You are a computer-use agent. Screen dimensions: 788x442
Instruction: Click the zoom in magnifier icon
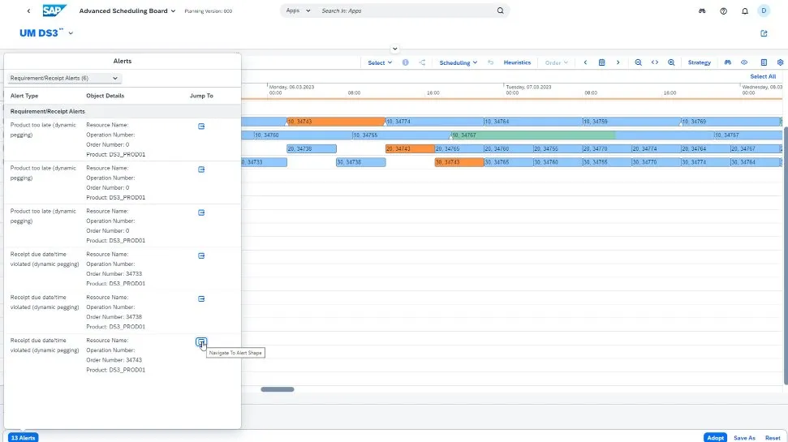671,62
